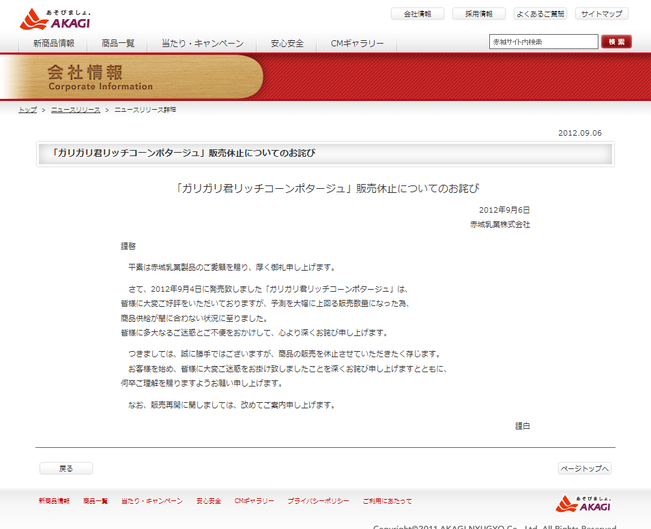Focus the 赤城サイト内検索 search field
The height and width of the screenshot is (529, 651).
543,42
